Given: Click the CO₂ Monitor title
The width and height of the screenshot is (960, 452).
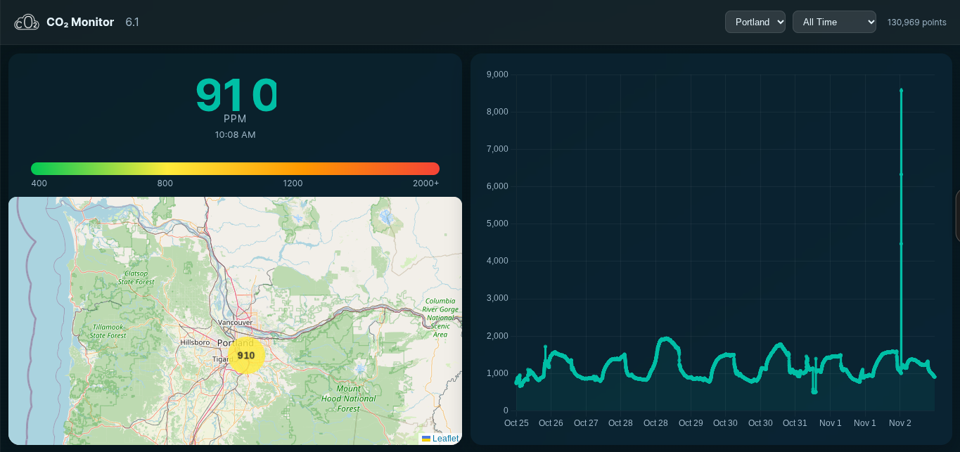Looking at the screenshot, I should pos(80,22).
